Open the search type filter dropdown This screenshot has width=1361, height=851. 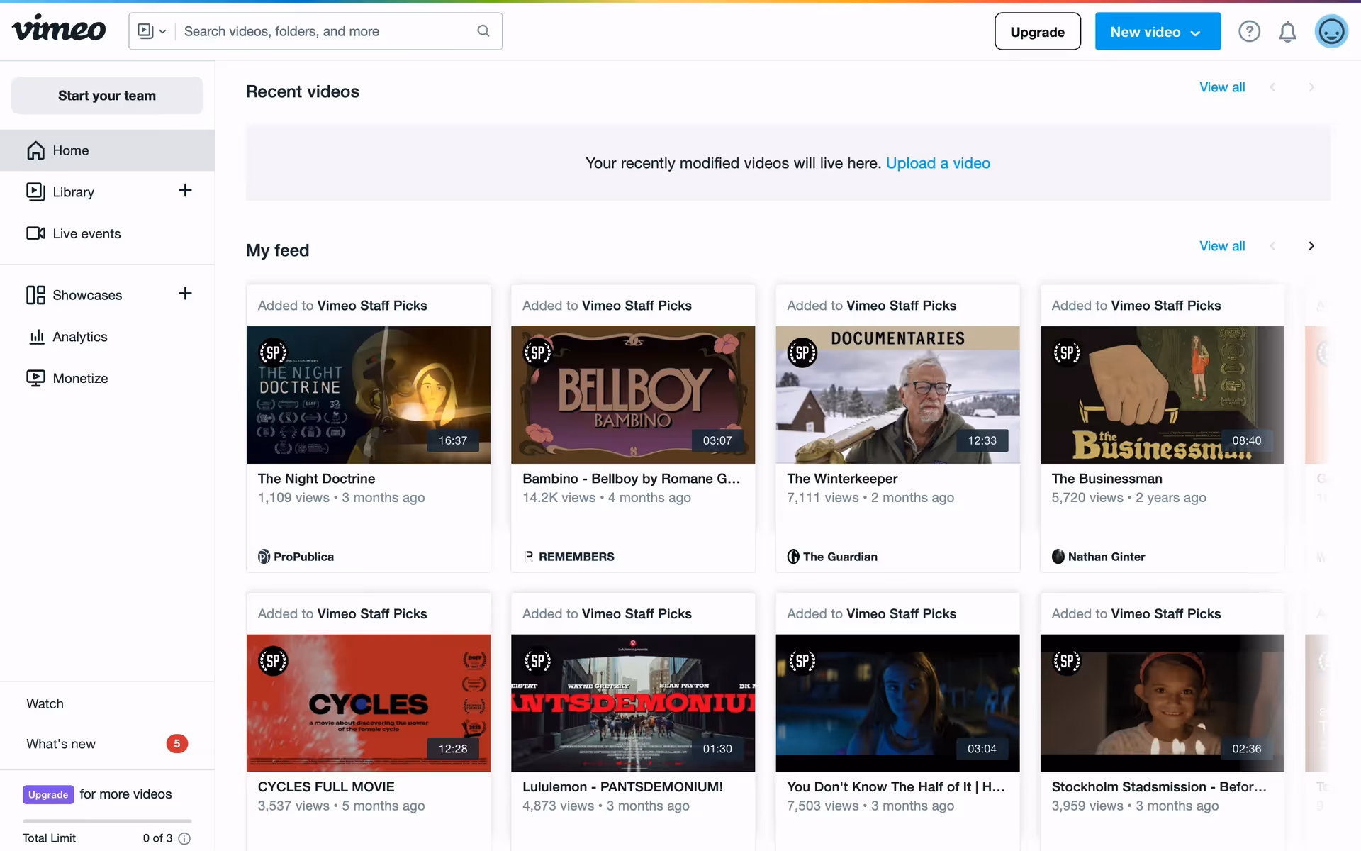pos(152,31)
